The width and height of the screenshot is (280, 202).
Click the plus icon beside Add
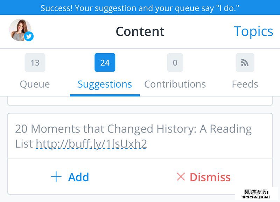point(56,177)
